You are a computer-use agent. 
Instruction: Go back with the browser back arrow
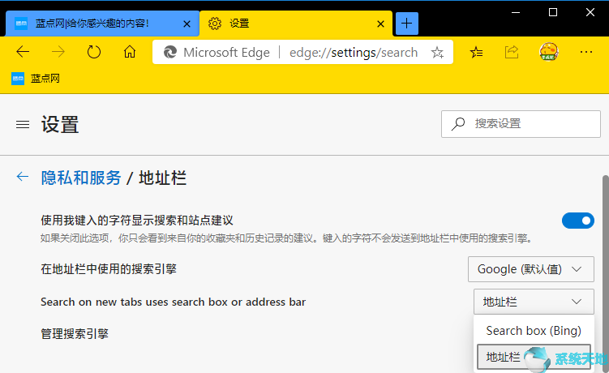click(x=23, y=52)
